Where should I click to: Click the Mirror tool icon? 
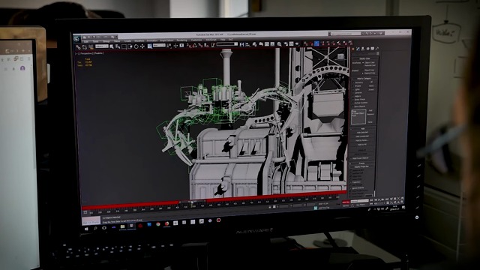coord(241,45)
